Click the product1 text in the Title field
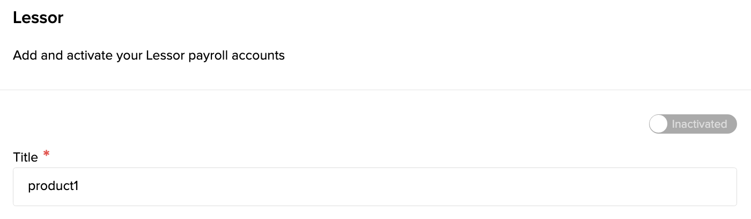Image resolution: width=751 pixels, height=219 pixels. pyautogui.click(x=53, y=186)
